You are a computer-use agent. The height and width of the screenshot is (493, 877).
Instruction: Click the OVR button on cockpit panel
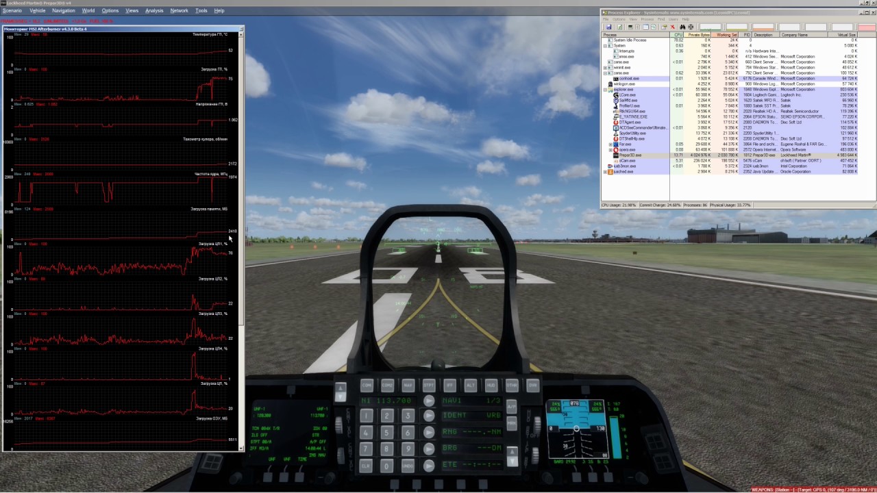533,385
